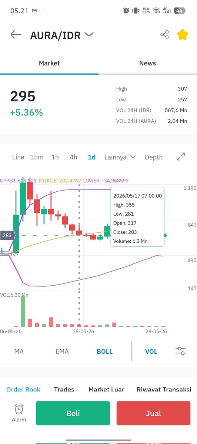Tap the current price 295
This screenshot has height=444, width=197.
pos(23,96)
